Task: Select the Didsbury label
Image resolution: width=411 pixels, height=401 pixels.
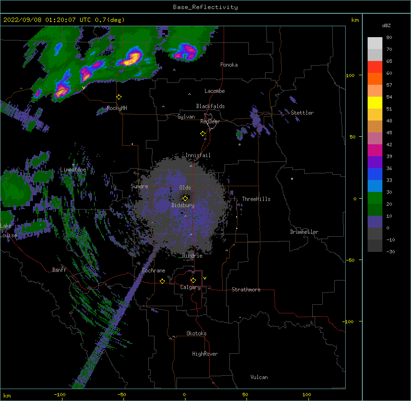Action: [x=183, y=205]
